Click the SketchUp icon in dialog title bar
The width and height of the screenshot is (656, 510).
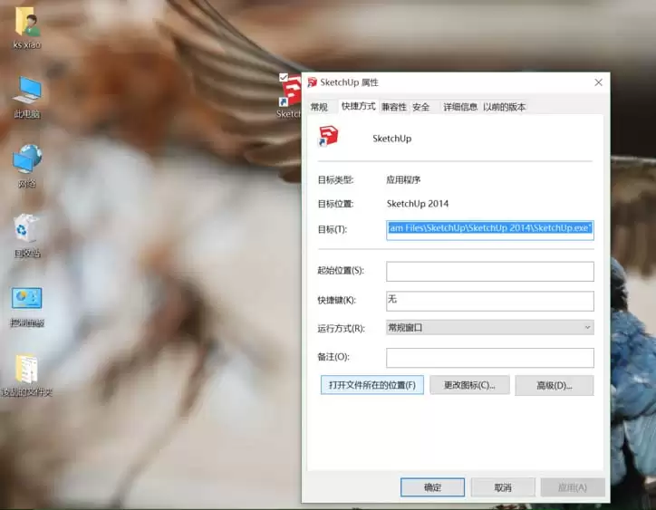(x=313, y=82)
